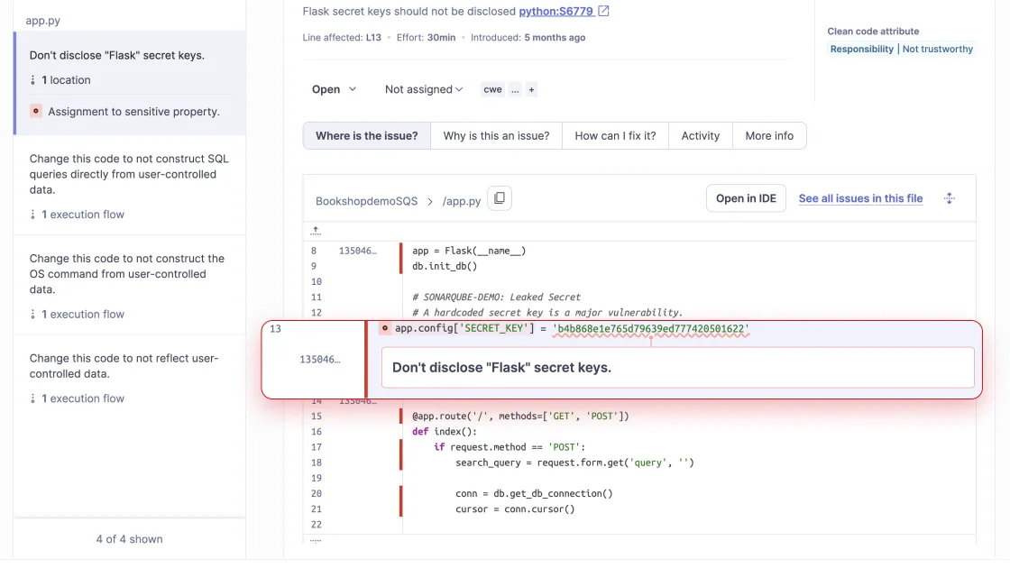
Task: Open the 'Not assigned' assignee dropdown
Action: point(424,89)
